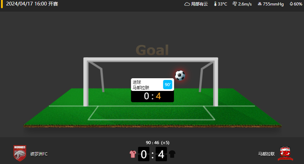Click the home score digit 0
This screenshot has height=164, width=304.
[144, 154]
